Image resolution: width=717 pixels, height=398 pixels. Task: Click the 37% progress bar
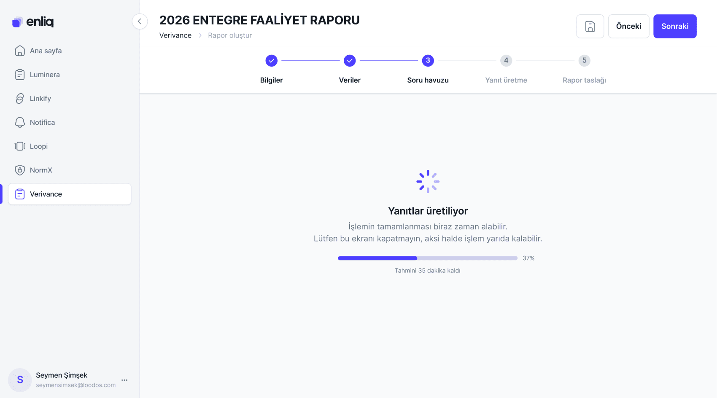coord(428,258)
